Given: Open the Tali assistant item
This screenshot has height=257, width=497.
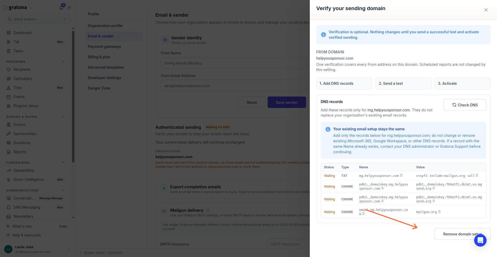Looking at the screenshot, I should coord(36,42).
